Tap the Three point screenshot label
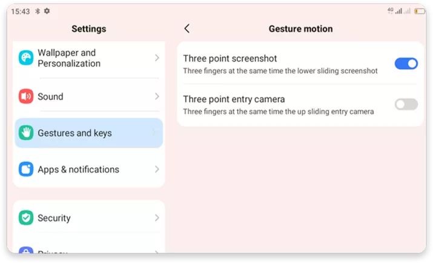Image resolution: width=433 pixels, height=263 pixels. tap(230, 59)
